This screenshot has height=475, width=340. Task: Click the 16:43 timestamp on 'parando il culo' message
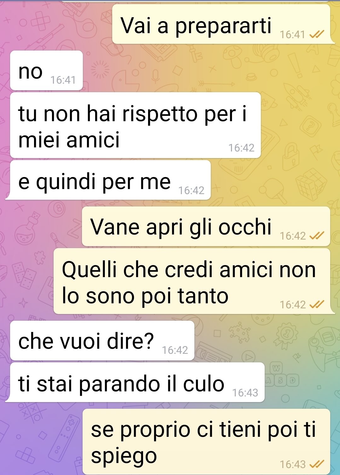245,393
